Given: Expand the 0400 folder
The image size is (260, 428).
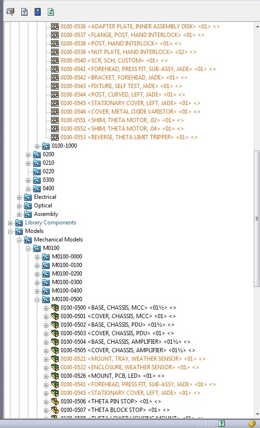Looking at the screenshot, I should pos(28,189).
